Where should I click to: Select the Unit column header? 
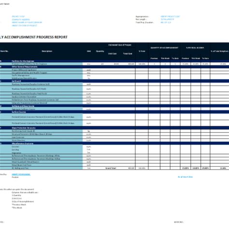point(89,51)
